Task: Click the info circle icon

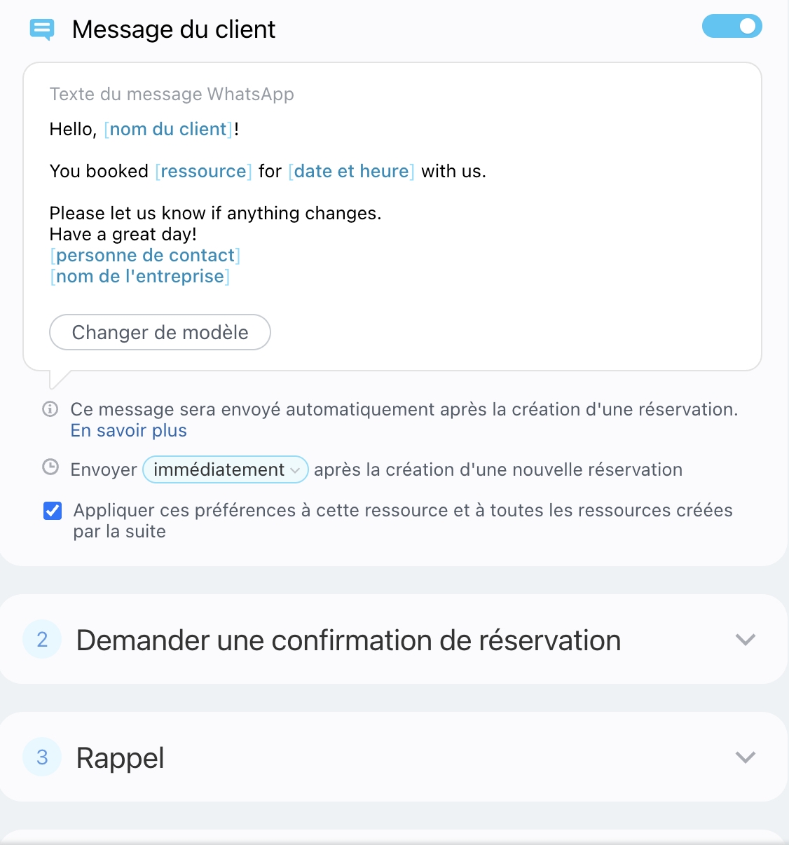Action: (50, 409)
